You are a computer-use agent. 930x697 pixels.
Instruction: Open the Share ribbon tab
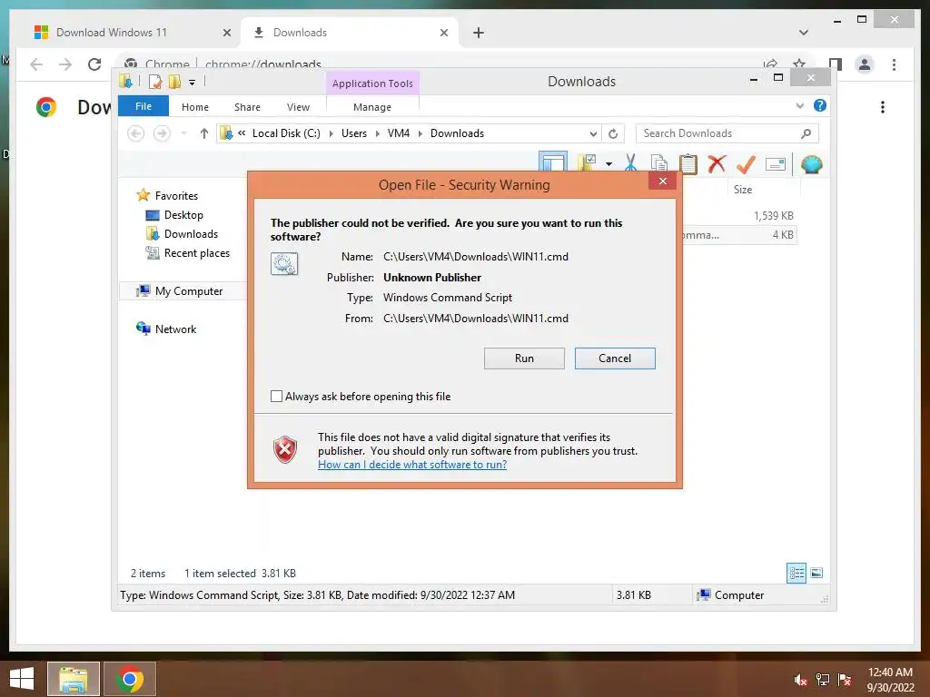[247, 107]
